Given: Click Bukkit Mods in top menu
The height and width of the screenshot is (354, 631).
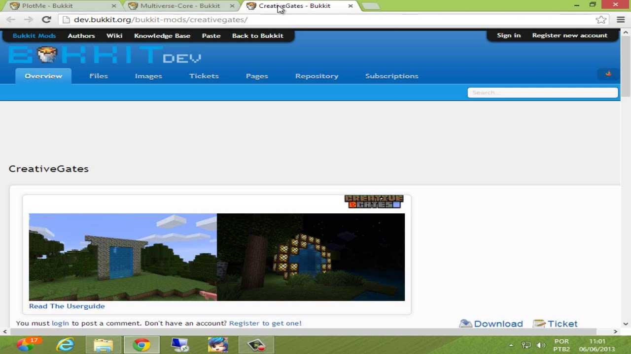Looking at the screenshot, I should coord(34,35).
